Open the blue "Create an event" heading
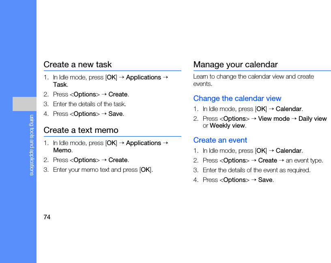The height and width of the screenshot is (263, 331). pyautogui.click(x=220, y=140)
